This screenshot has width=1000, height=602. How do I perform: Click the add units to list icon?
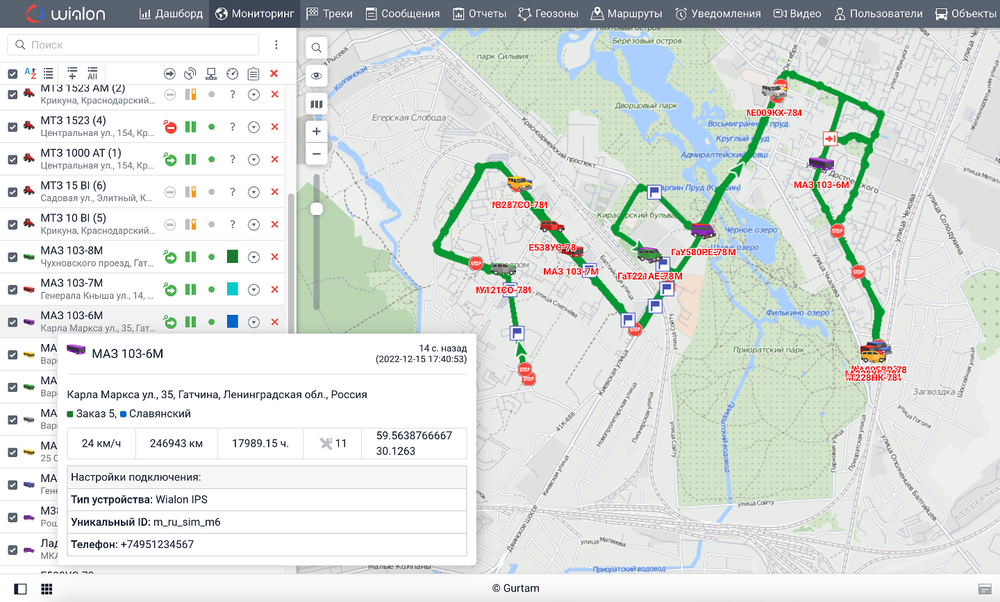[x=72, y=73]
